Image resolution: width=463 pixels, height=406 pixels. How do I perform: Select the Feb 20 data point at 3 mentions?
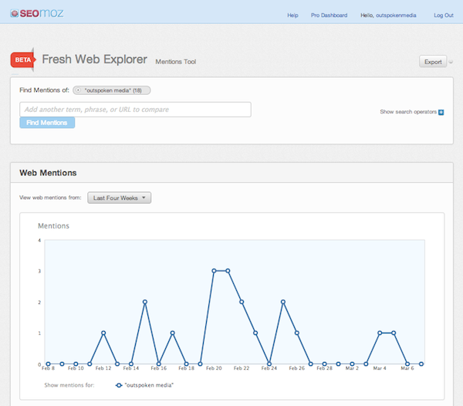[214, 271]
